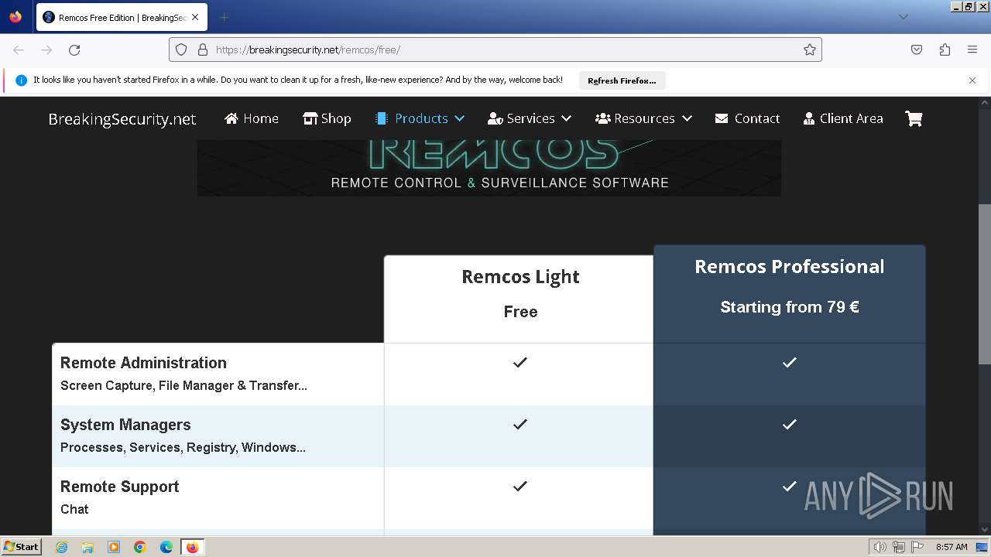Click the Remote Administration row title
Viewport: 991px width, 557px height.
(143, 363)
